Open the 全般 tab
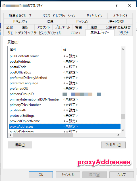Screen dimensions: 137x182 coord(9,27)
